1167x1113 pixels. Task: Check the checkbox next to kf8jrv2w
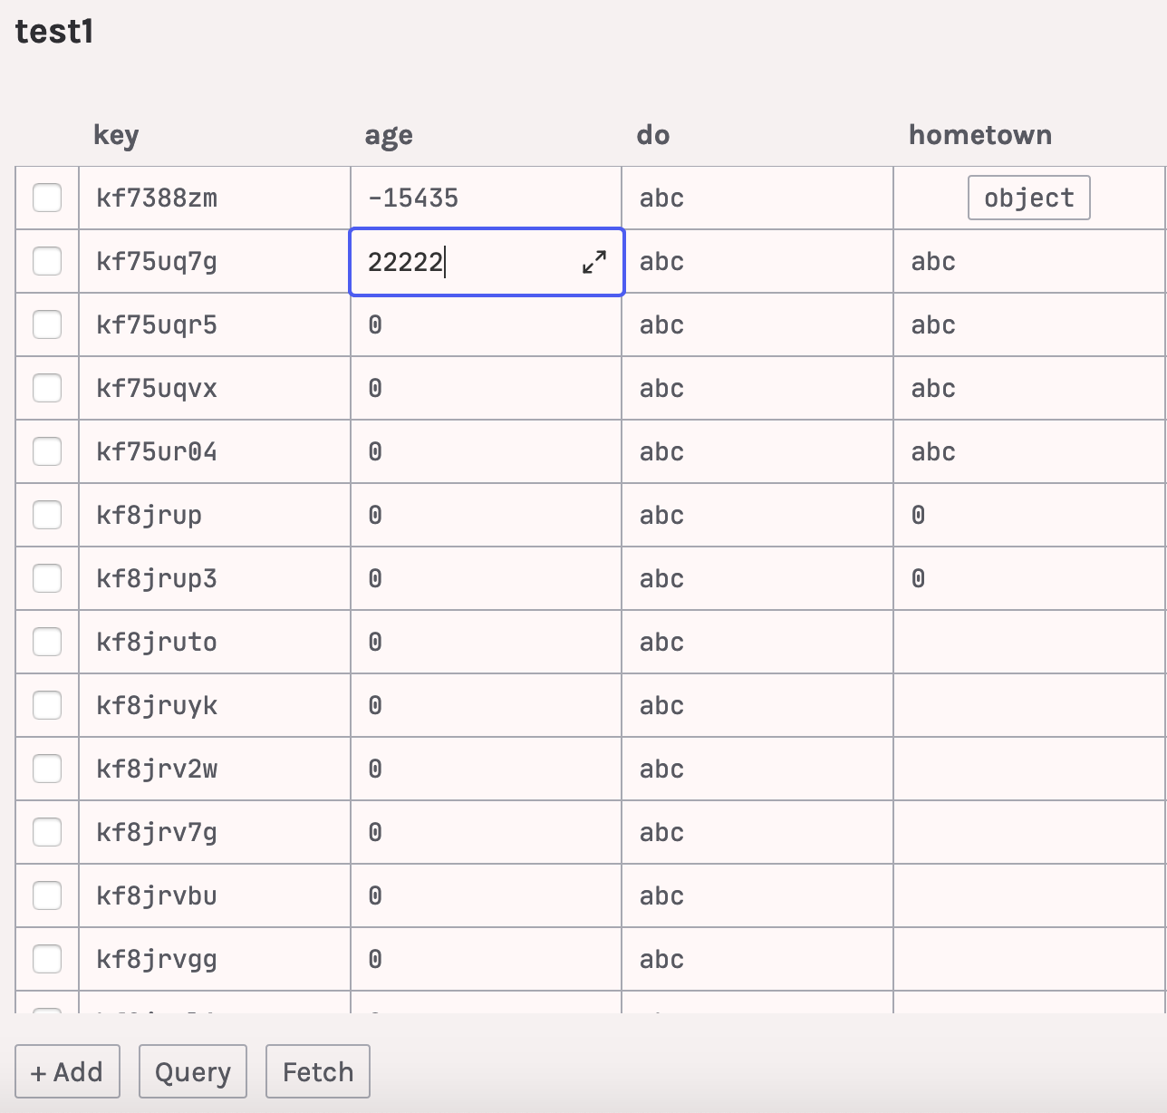[47, 768]
